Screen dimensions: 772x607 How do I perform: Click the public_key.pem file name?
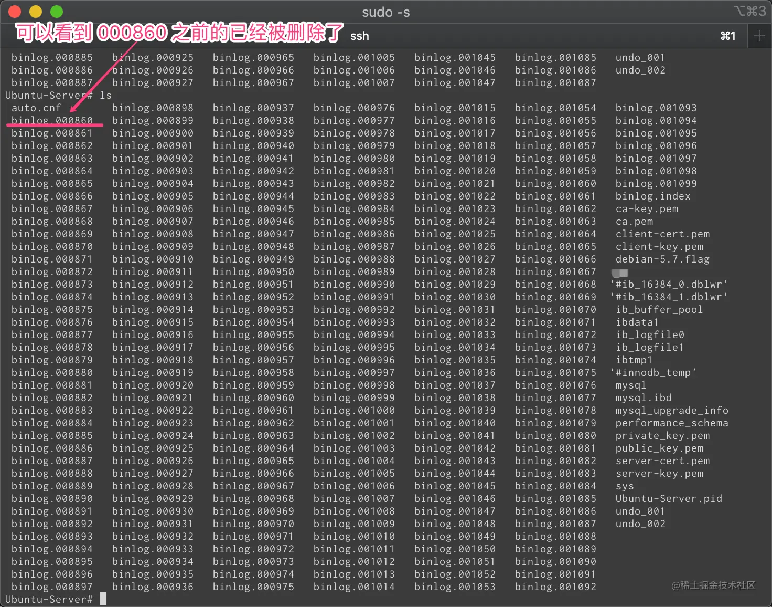click(x=659, y=448)
